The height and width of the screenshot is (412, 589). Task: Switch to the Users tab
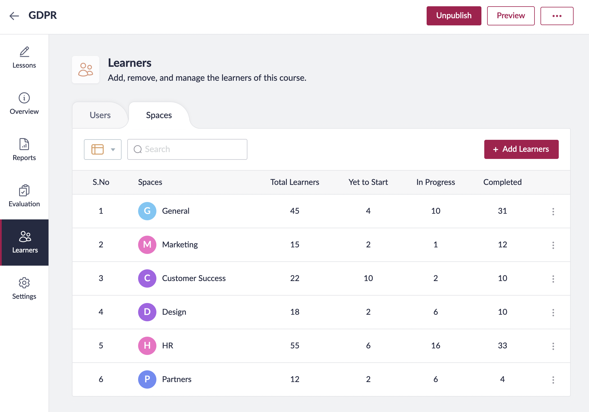coord(100,115)
